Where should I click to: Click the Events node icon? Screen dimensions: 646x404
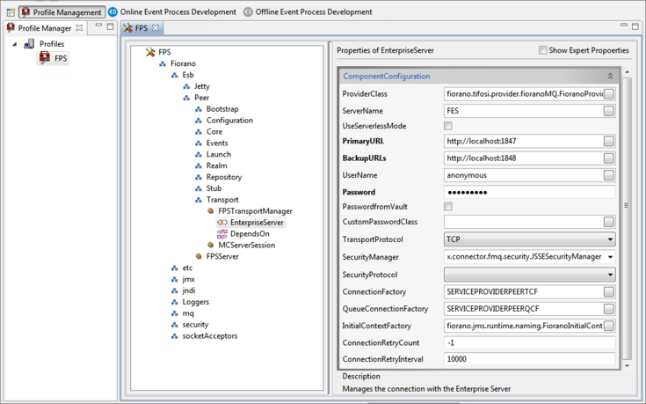click(199, 143)
